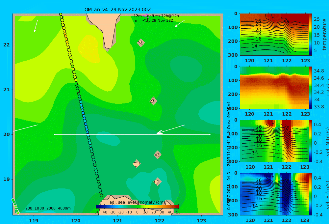The image size is (329, 224).
Task: Click the diamond island marker near 19.5°N, 122°E
Action: [158, 155]
